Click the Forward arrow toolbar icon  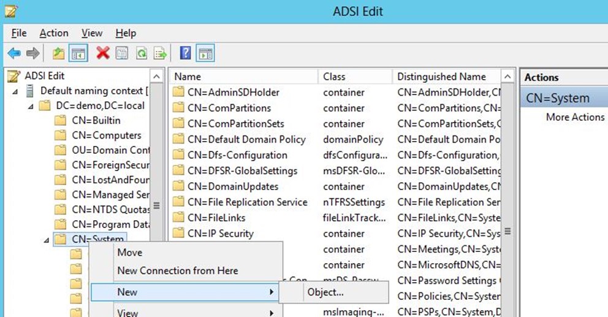point(33,53)
